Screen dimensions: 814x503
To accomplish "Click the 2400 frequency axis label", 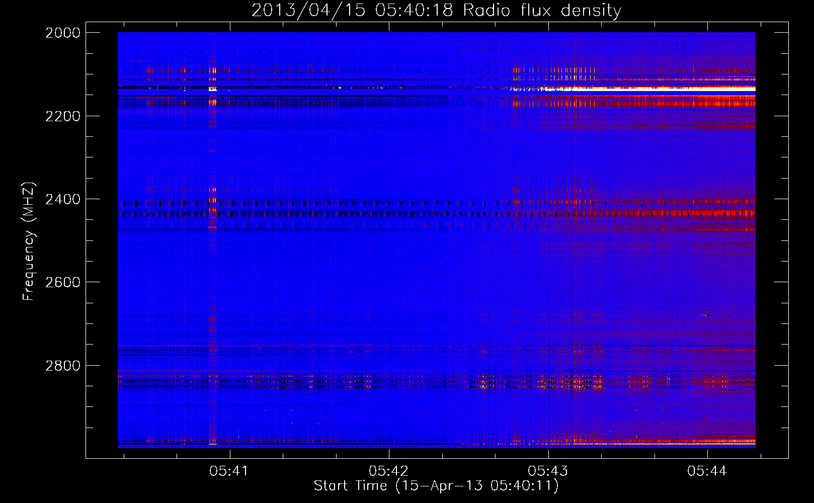I will coord(63,199).
